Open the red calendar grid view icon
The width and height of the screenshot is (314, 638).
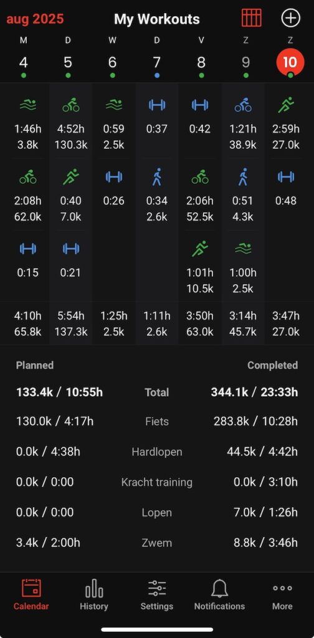click(251, 18)
